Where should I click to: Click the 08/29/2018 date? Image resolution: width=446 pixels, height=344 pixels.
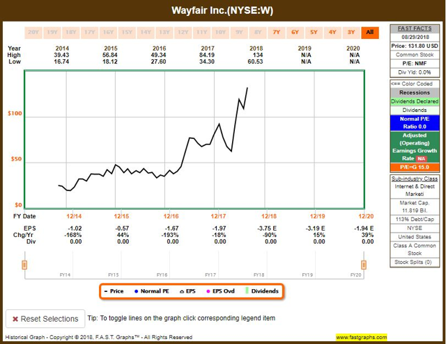(x=415, y=37)
